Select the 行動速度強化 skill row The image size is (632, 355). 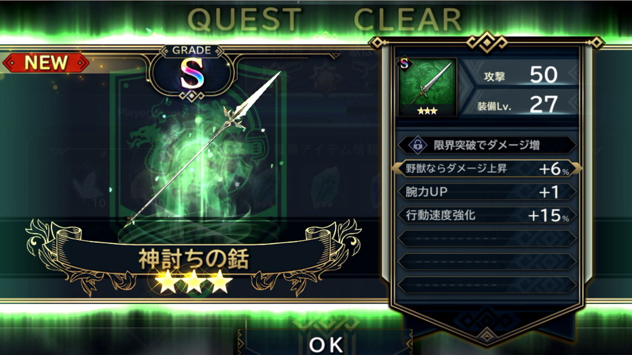[x=487, y=215]
